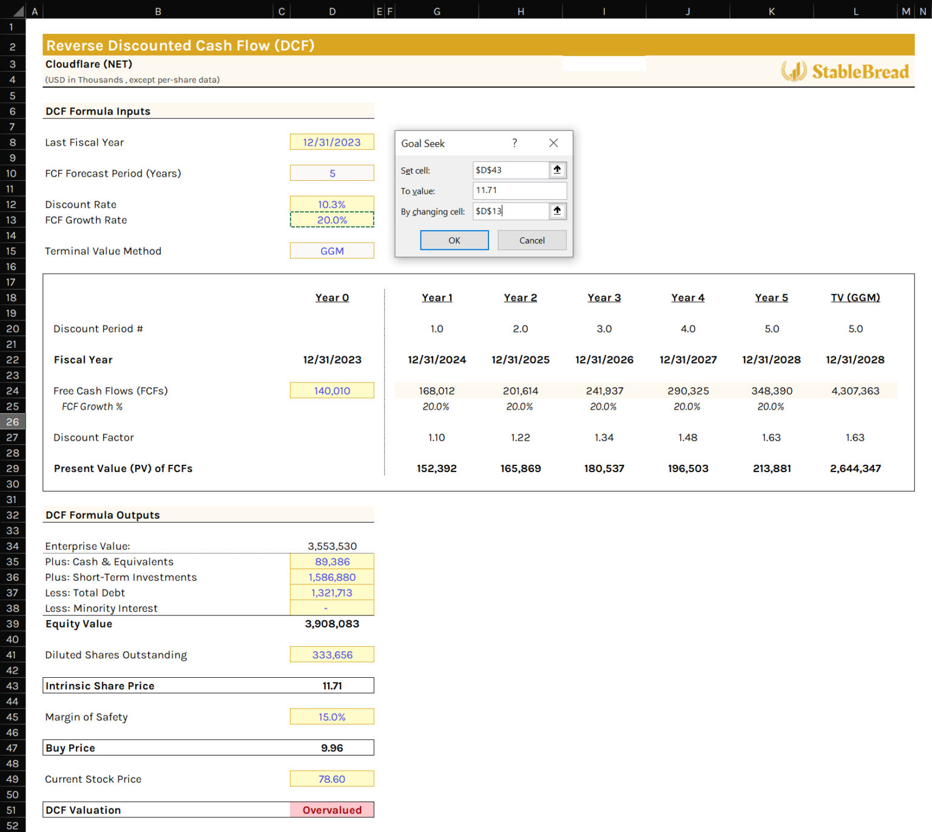Viewport: 932px width, 832px height.
Task: Click OK to run Goal Seek
Action: point(454,240)
